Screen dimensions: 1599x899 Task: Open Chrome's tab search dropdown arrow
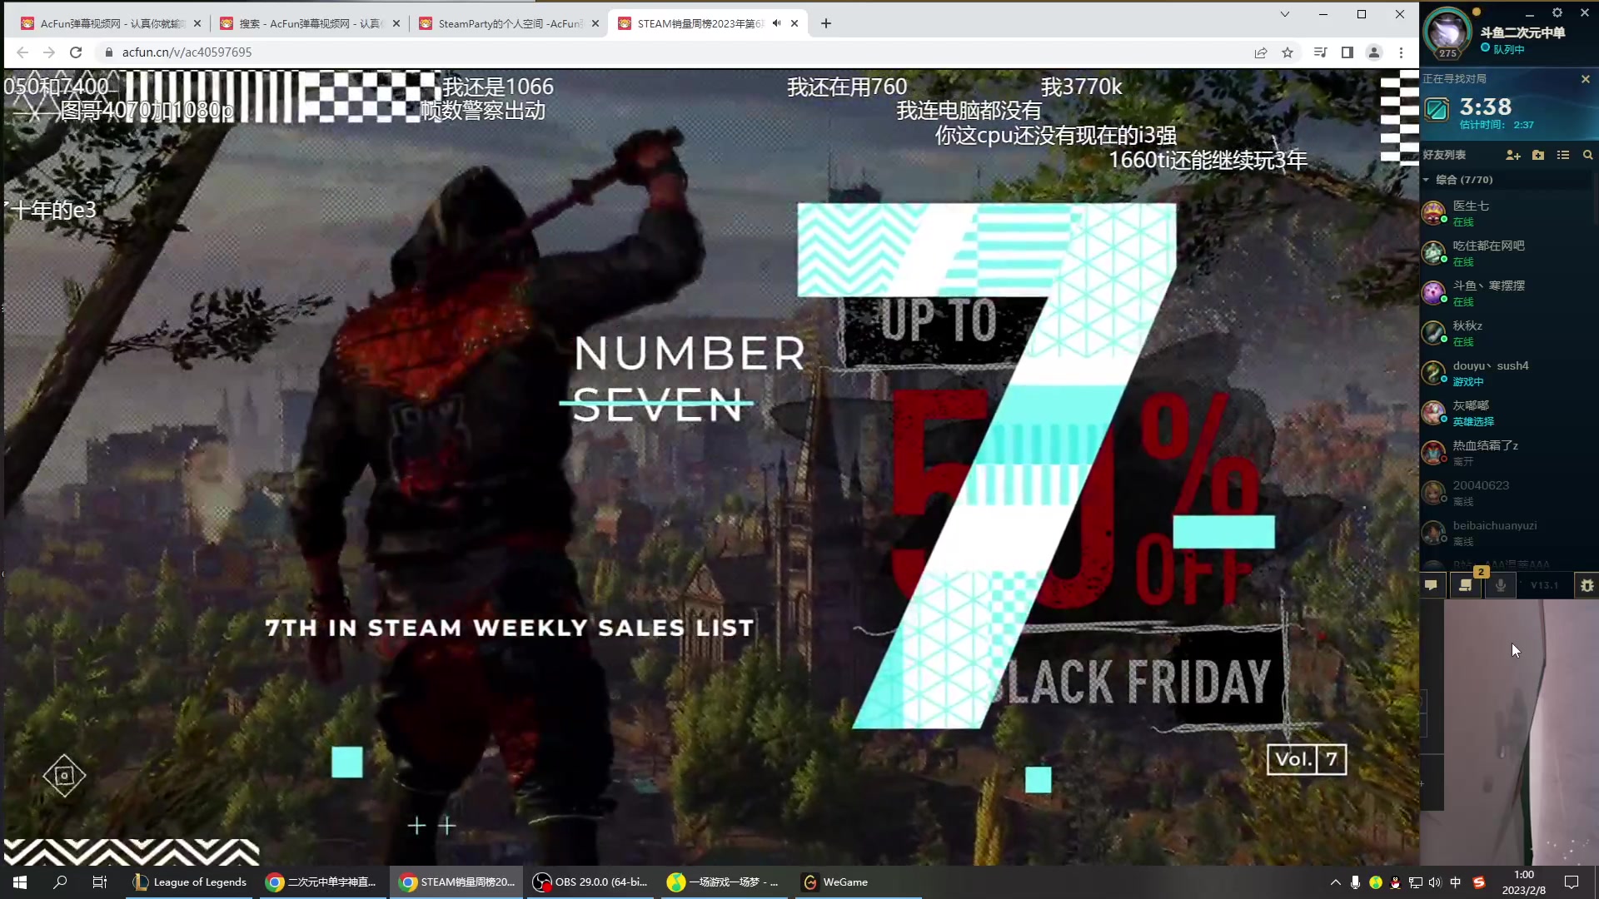pos(1284,14)
